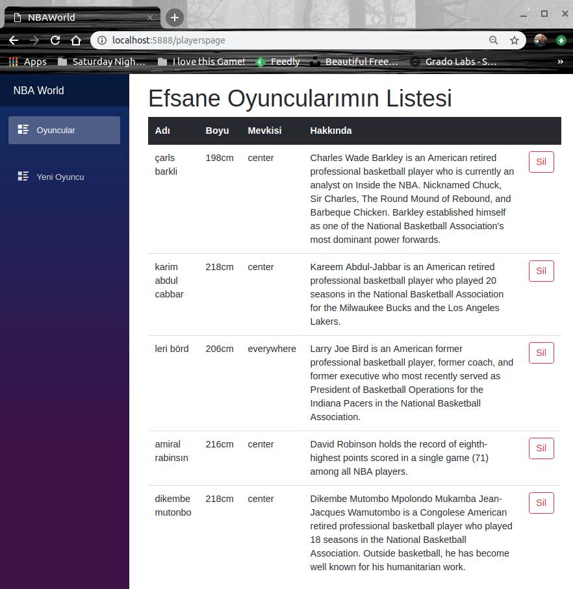Open the Saturday Night bookmark folder
Image resolution: width=573 pixels, height=589 pixels.
tap(102, 62)
